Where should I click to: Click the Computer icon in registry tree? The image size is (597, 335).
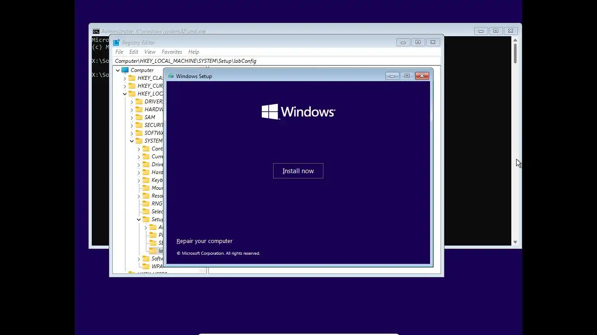[125, 70]
